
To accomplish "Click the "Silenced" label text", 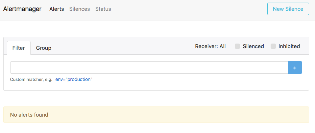I will (x=253, y=47).
